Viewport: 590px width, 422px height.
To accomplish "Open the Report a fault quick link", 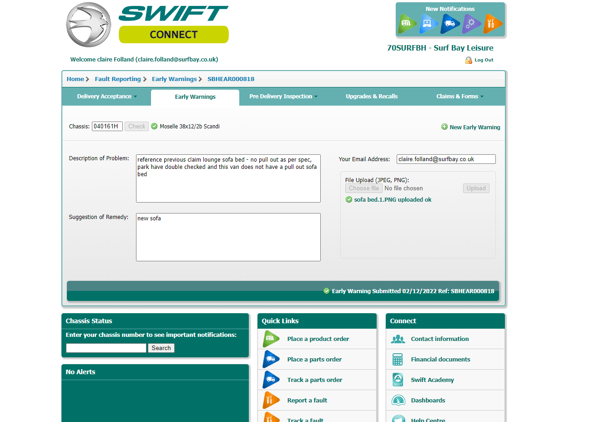I will 307,400.
